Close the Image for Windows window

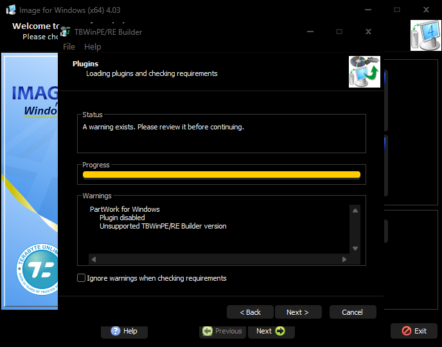click(x=426, y=10)
